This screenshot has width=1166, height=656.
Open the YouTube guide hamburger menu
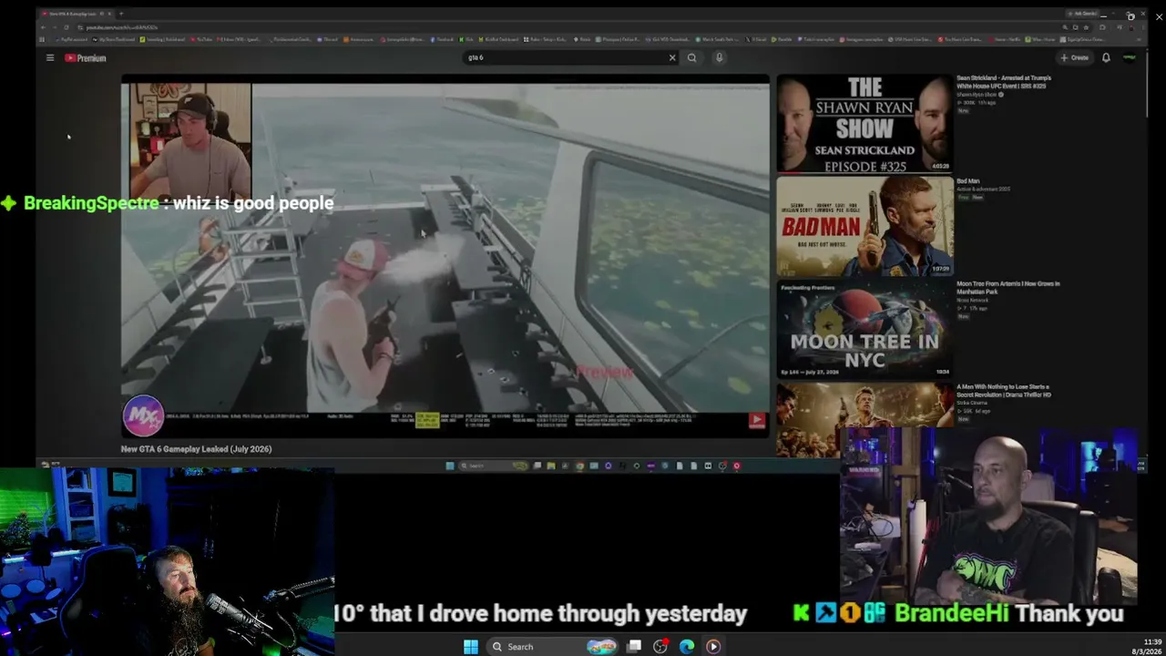point(50,57)
